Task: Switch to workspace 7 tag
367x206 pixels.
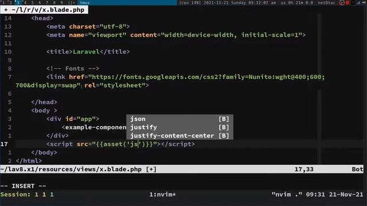Action: click(47, 2)
